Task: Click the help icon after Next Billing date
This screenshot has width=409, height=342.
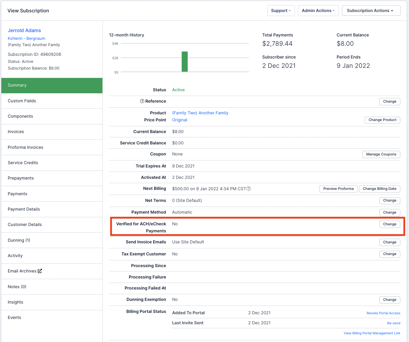Action: pyautogui.click(x=249, y=189)
